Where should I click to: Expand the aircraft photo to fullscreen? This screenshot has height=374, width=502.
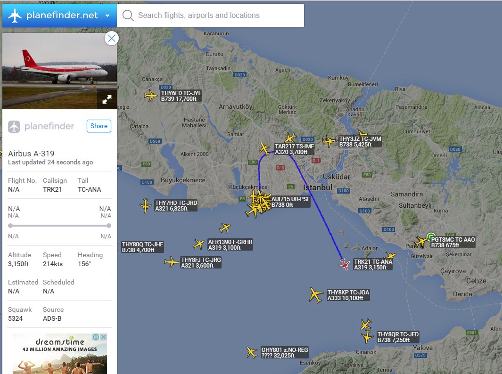[107, 99]
